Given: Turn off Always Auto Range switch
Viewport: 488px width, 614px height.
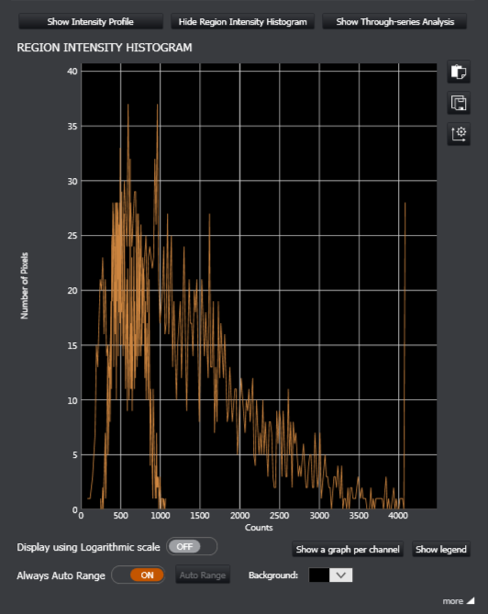Looking at the screenshot, I should pyautogui.click(x=139, y=575).
